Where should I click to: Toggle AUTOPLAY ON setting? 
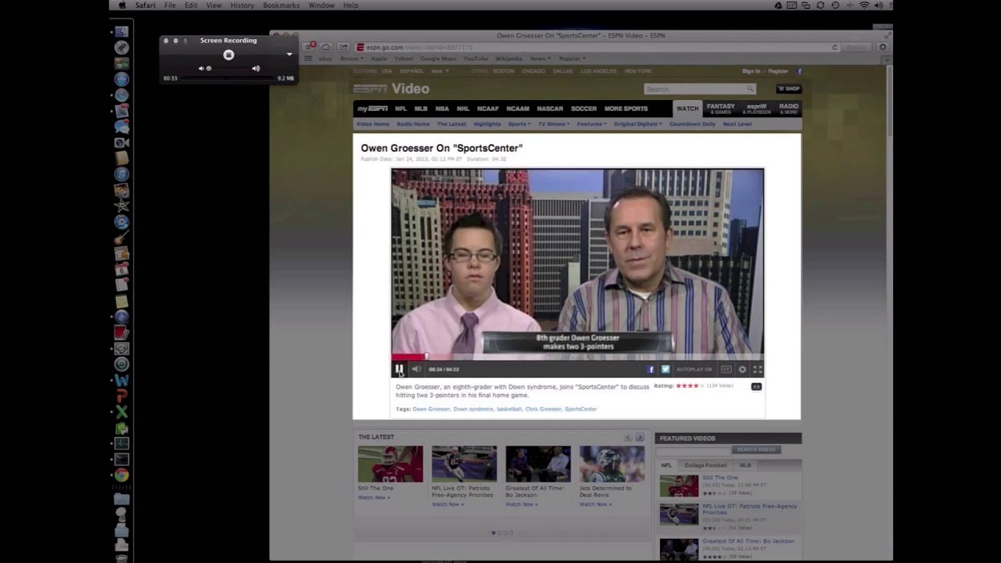point(694,369)
